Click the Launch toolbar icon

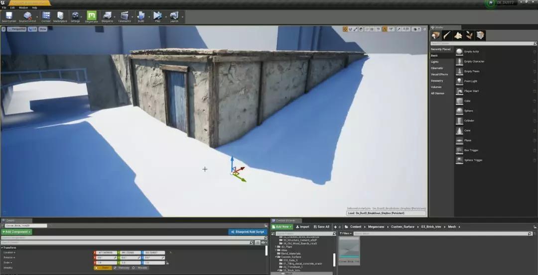point(174,17)
